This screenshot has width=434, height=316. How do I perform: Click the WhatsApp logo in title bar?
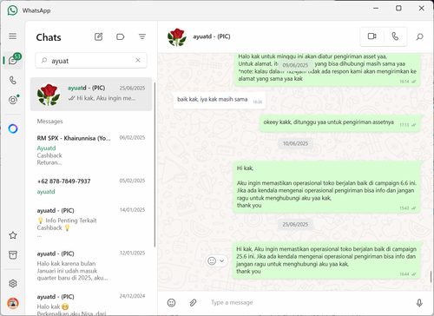(12, 10)
